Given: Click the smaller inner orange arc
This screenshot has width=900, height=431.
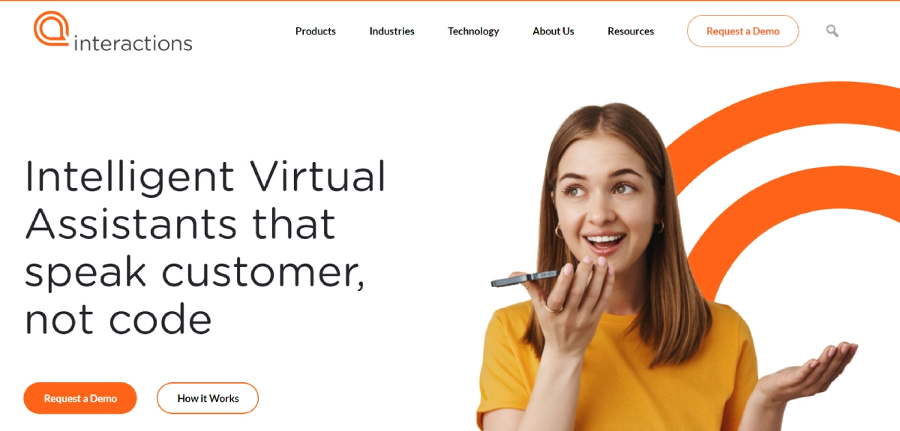Looking at the screenshot, I should coord(795,217).
